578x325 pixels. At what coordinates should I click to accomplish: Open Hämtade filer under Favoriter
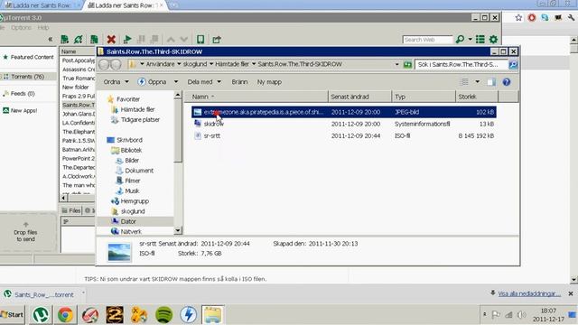coord(137,109)
